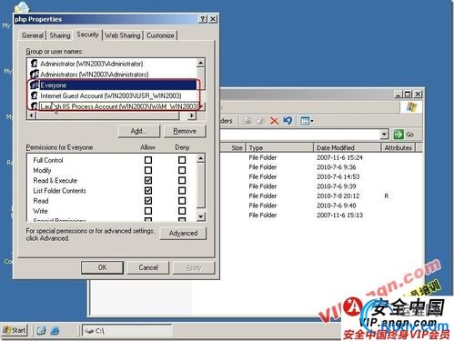Image resolution: width=454 pixels, height=341 pixels.
Task: Tick Deny for Read & Execute
Action: [x=182, y=180]
